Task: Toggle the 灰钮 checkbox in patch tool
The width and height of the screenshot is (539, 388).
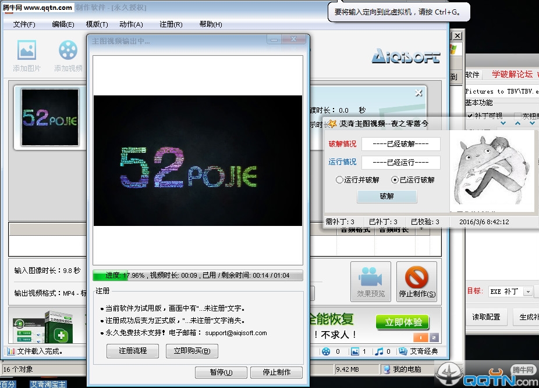Action: 517,116
